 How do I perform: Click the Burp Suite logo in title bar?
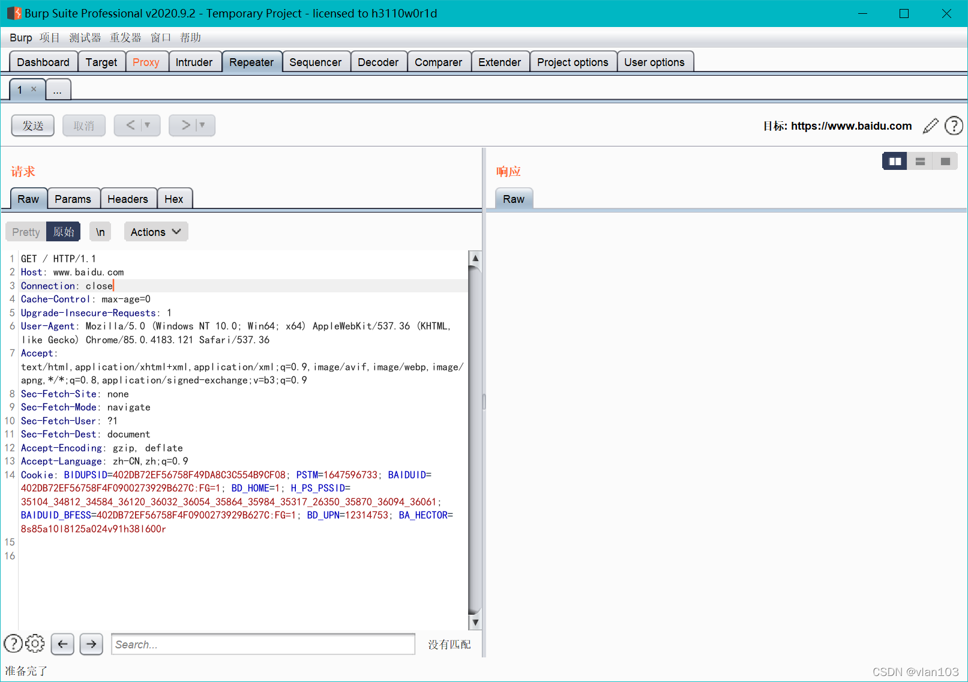(14, 13)
